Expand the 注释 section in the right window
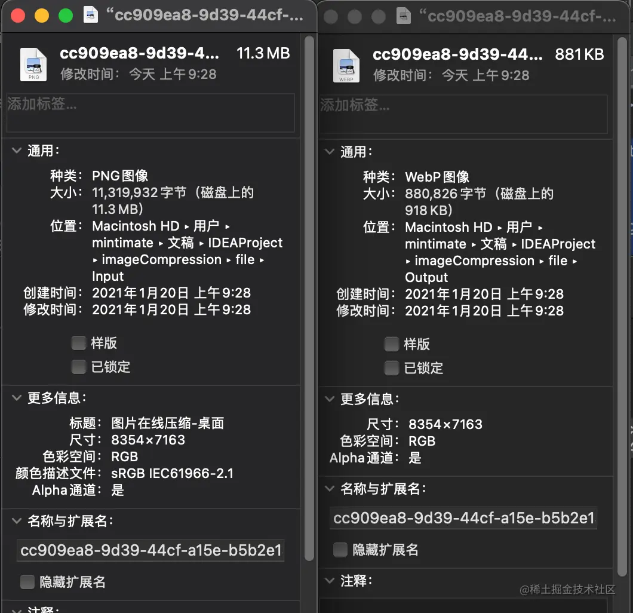 click(x=329, y=579)
